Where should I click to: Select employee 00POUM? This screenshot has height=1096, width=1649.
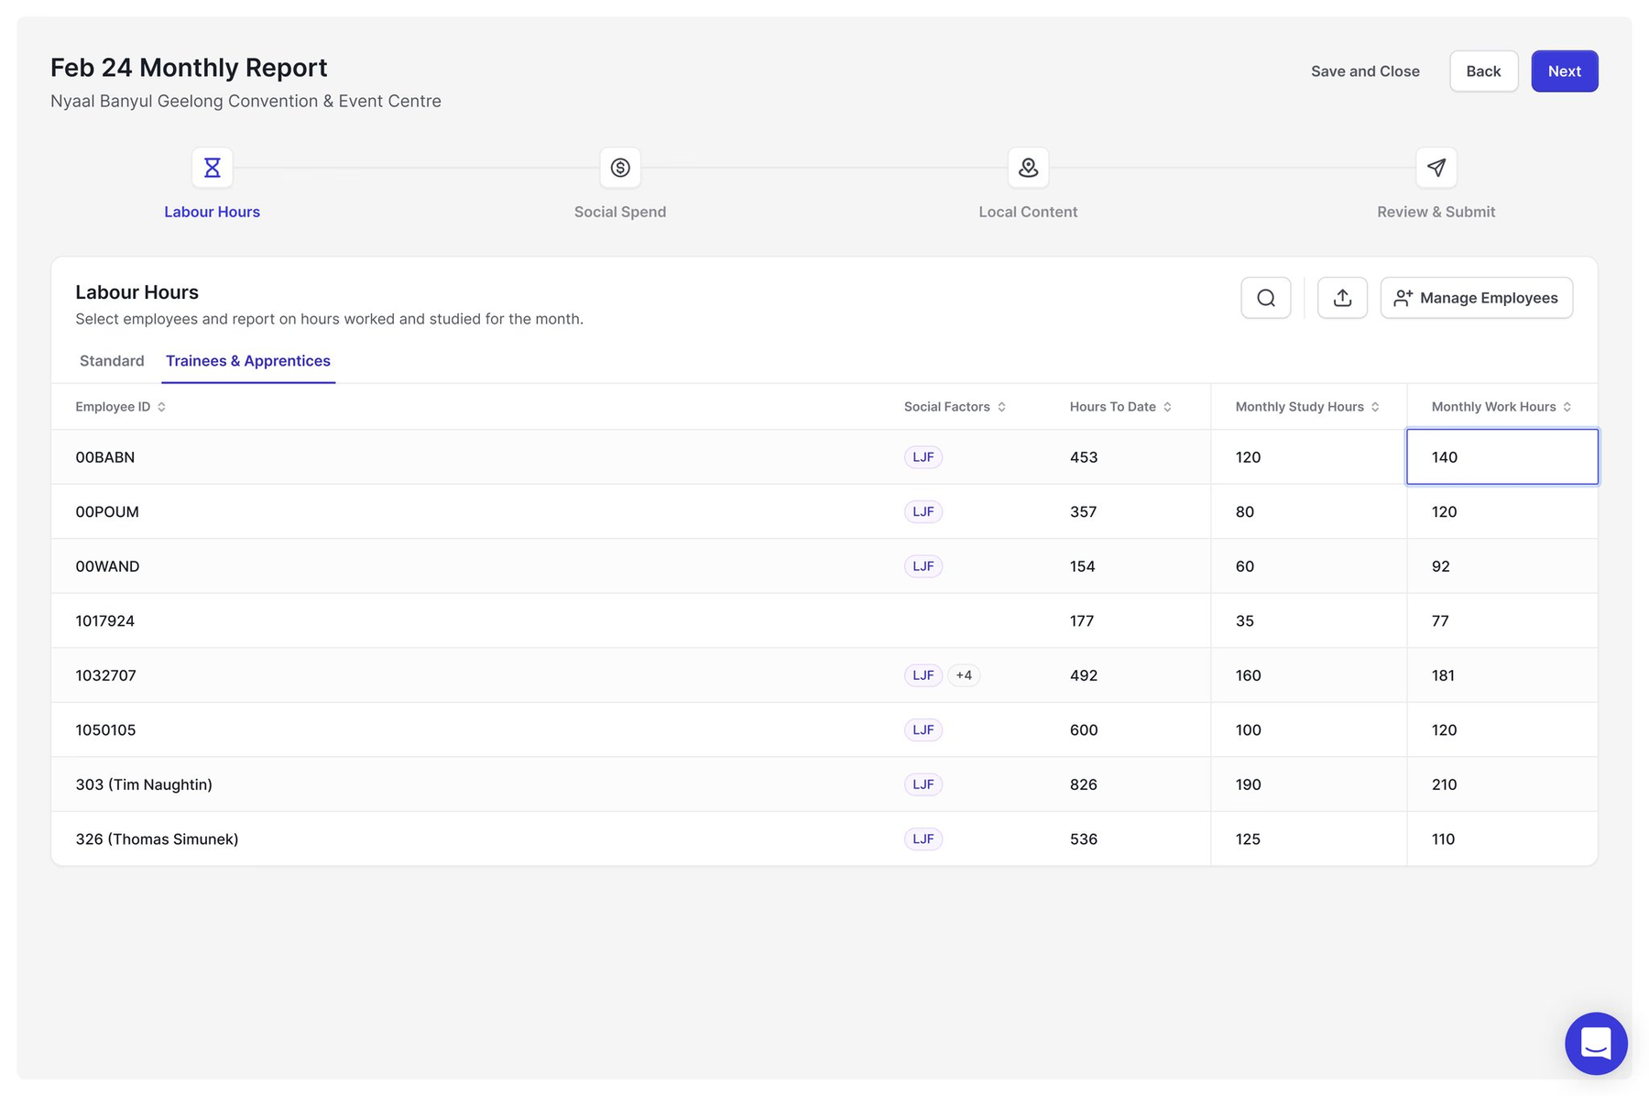pos(107,511)
